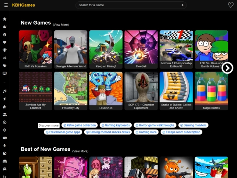
Task: Open the hamburger menu
Action: point(6,5)
